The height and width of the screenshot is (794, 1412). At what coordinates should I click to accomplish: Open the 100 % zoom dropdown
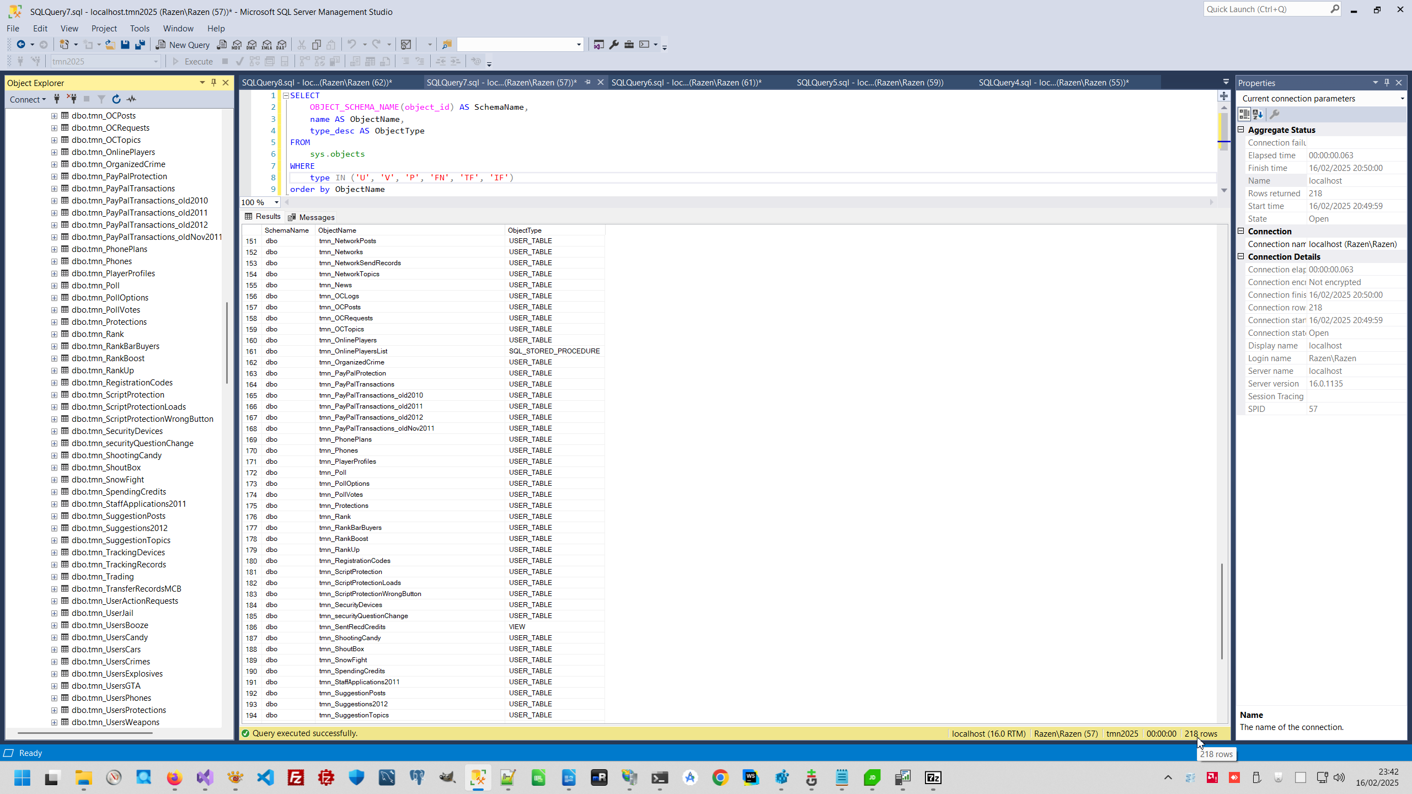(x=276, y=202)
